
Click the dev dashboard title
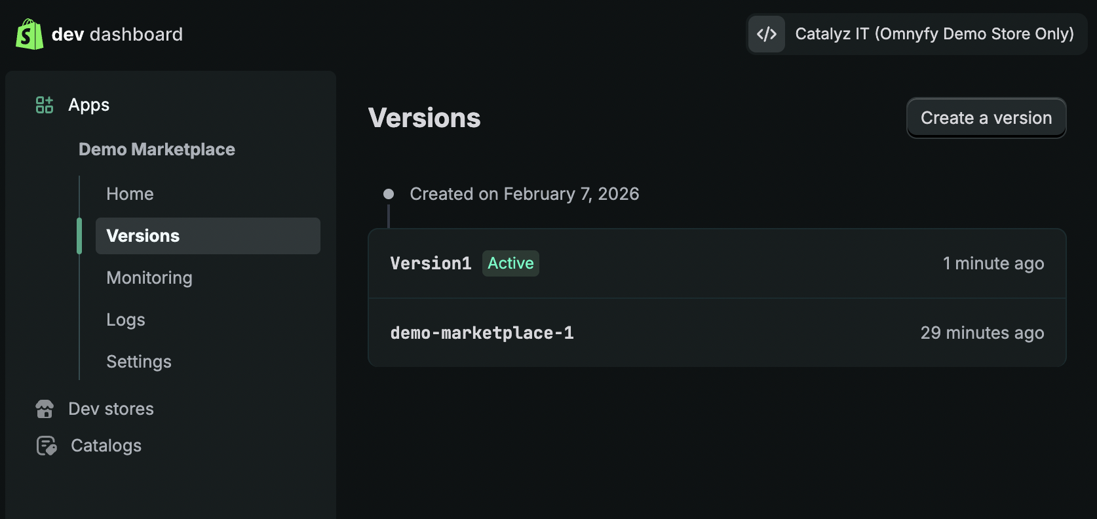tap(117, 34)
